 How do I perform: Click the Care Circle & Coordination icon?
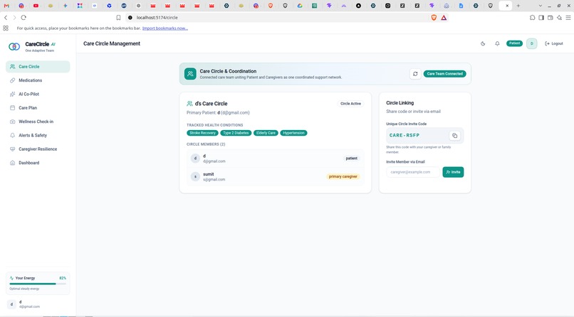190,74
